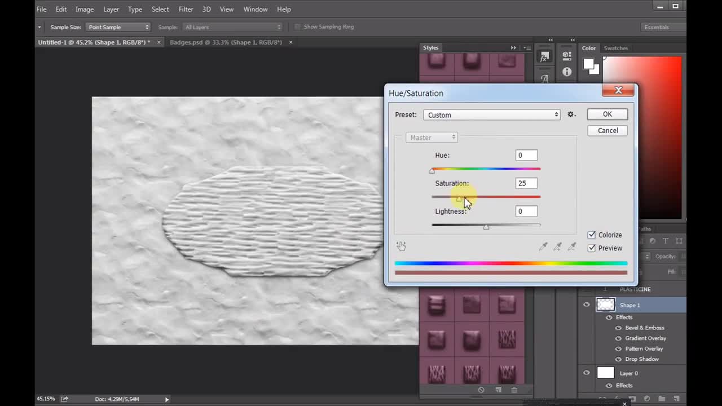Screen dimensions: 722x406
Task: Open the layer Styles fx panel icon
Action: [544, 57]
